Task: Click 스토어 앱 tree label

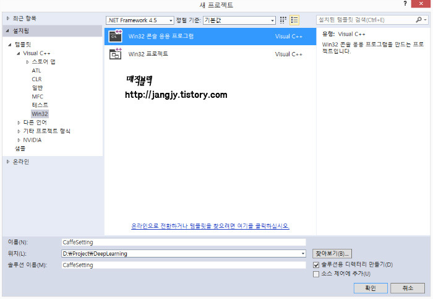Action: 43,62
